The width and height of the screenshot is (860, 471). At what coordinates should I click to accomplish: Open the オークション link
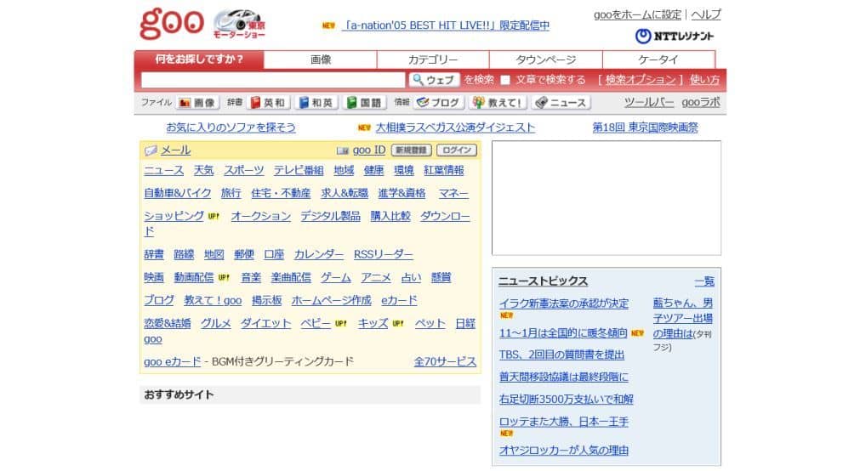(261, 216)
